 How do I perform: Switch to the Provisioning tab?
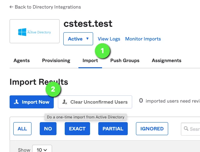pyautogui.click(x=56, y=60)
